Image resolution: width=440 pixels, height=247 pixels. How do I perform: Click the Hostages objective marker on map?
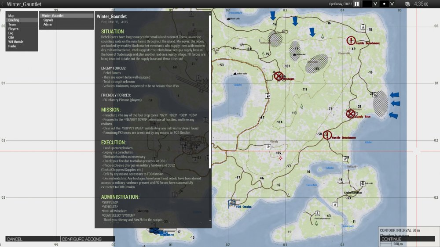click(x=279, y=76)
